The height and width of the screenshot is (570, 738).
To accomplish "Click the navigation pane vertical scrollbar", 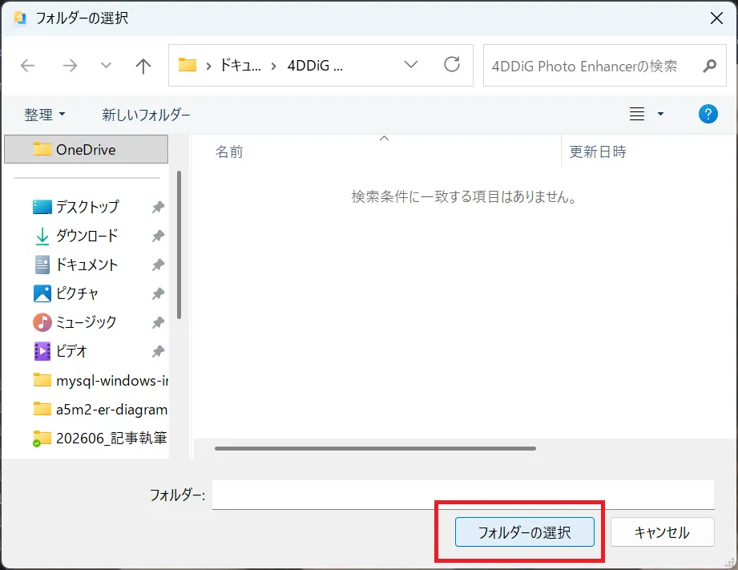I will pos(179,245).
